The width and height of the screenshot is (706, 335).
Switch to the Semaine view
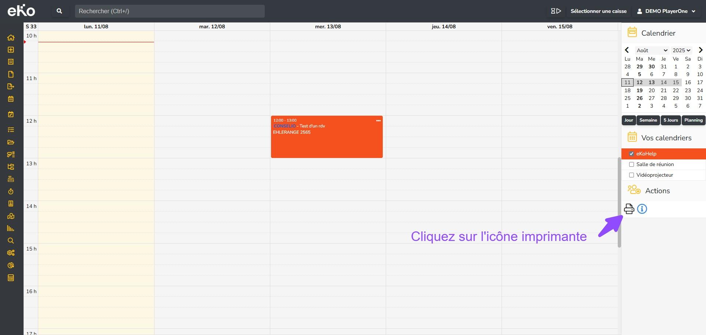click(648, 120)
